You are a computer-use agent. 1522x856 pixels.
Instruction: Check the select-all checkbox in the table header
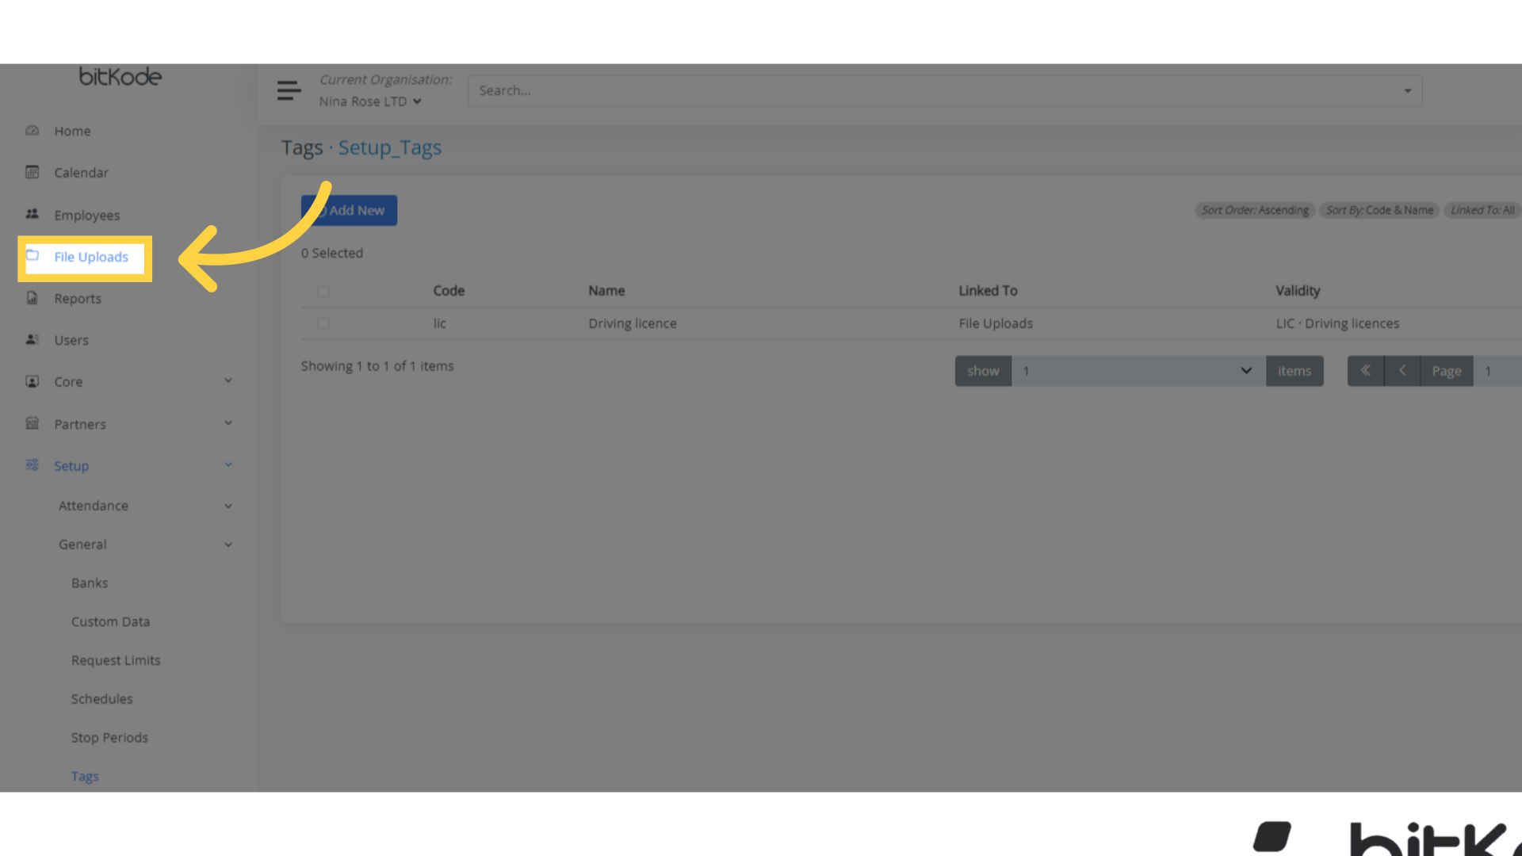tap(323, 291)
